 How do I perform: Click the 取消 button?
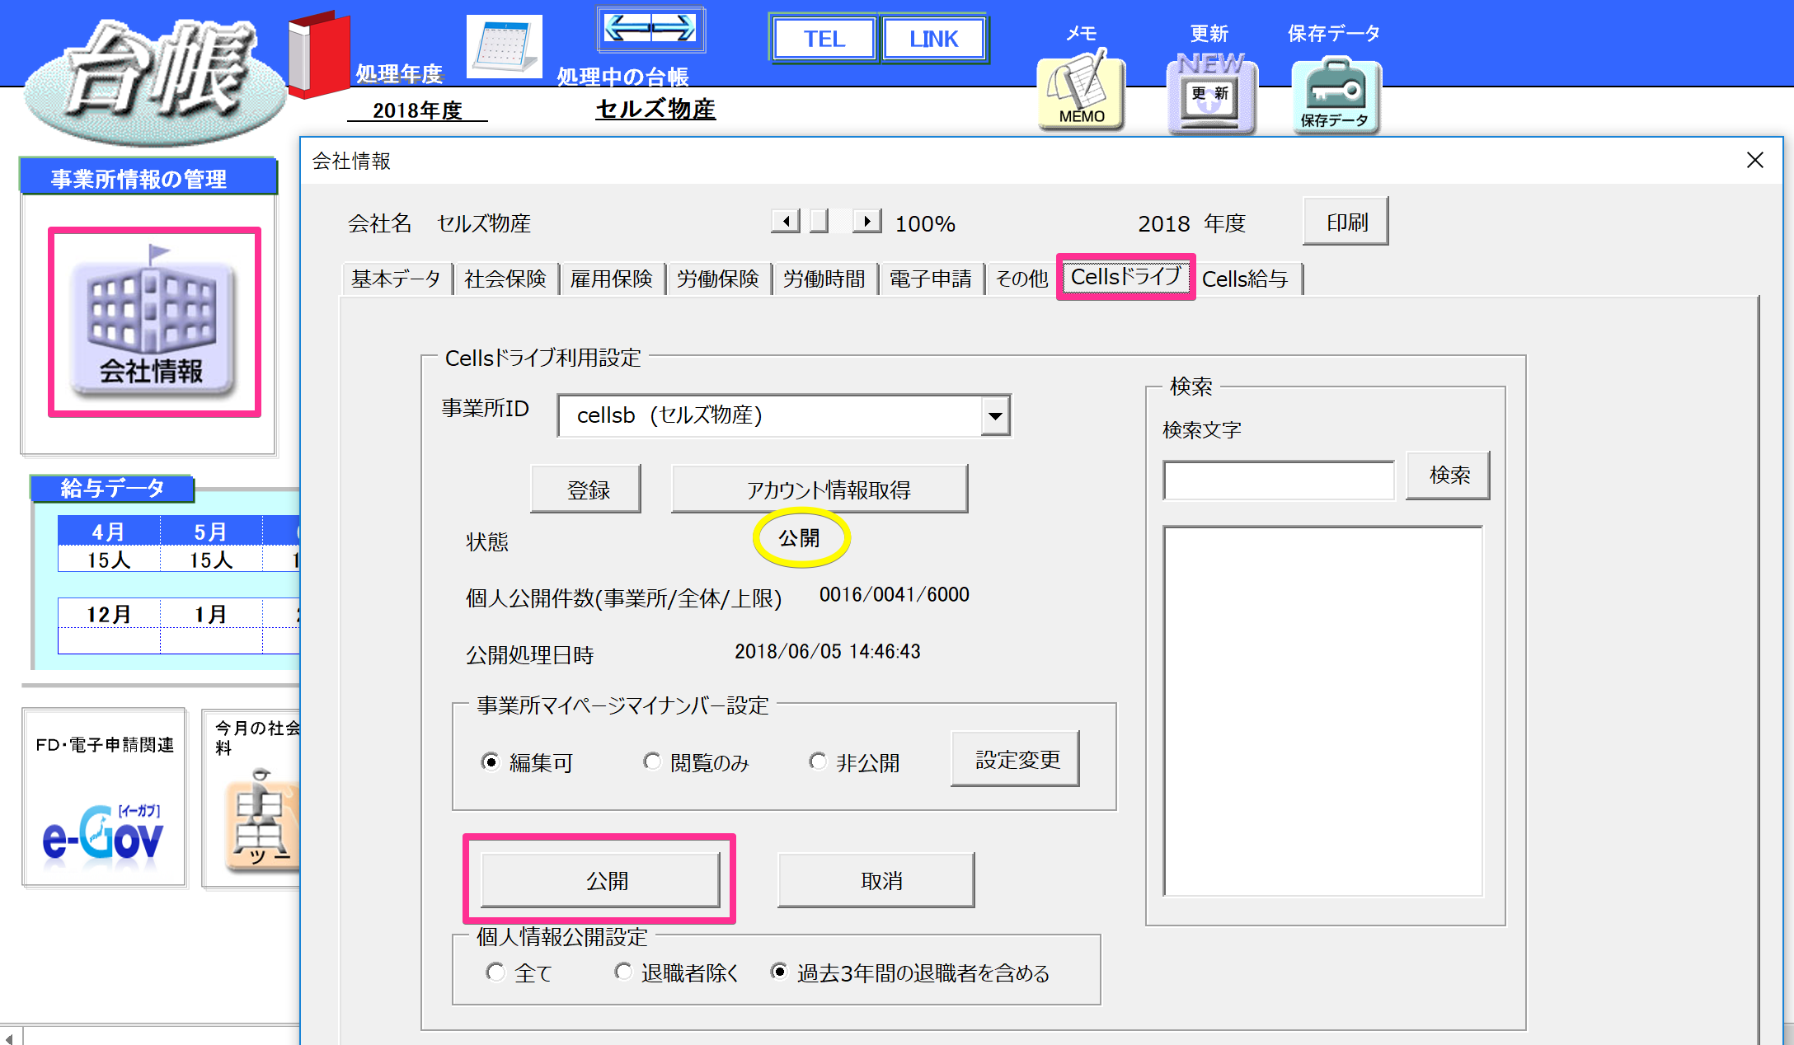coord(876,880)
